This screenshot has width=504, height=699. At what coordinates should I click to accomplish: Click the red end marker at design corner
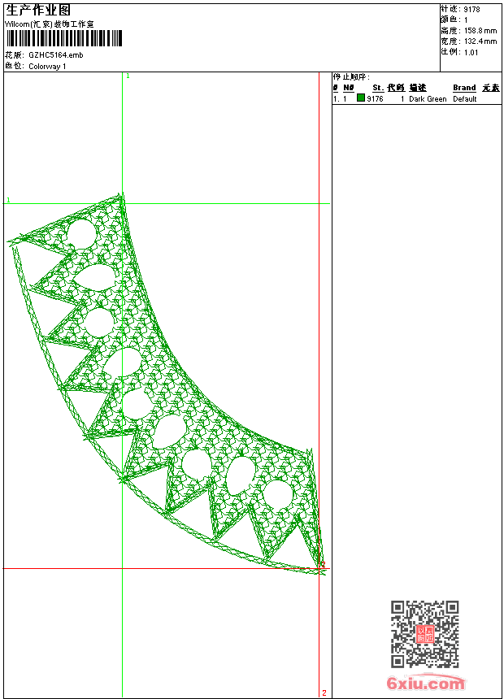[322, 564]
